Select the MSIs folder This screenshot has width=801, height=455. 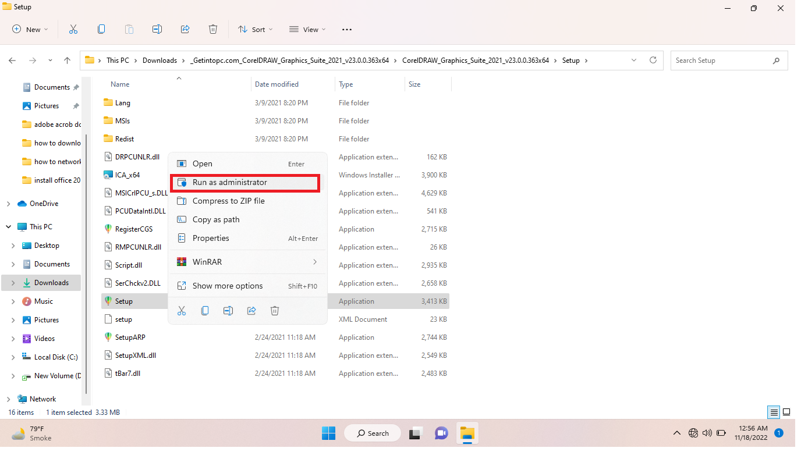pos(276,121)
